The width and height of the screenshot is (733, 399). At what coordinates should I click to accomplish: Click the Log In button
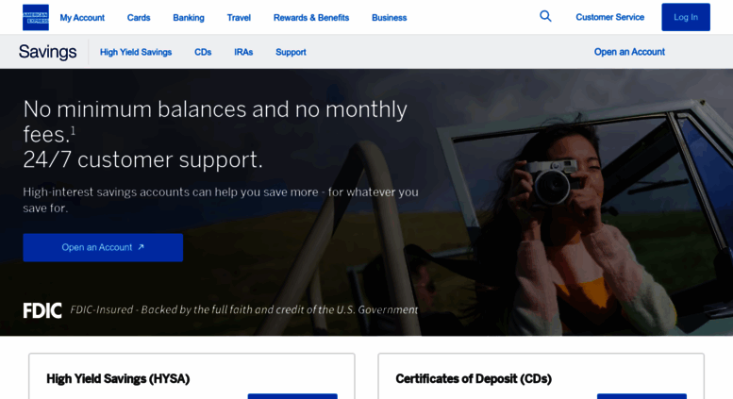point(685,17)
